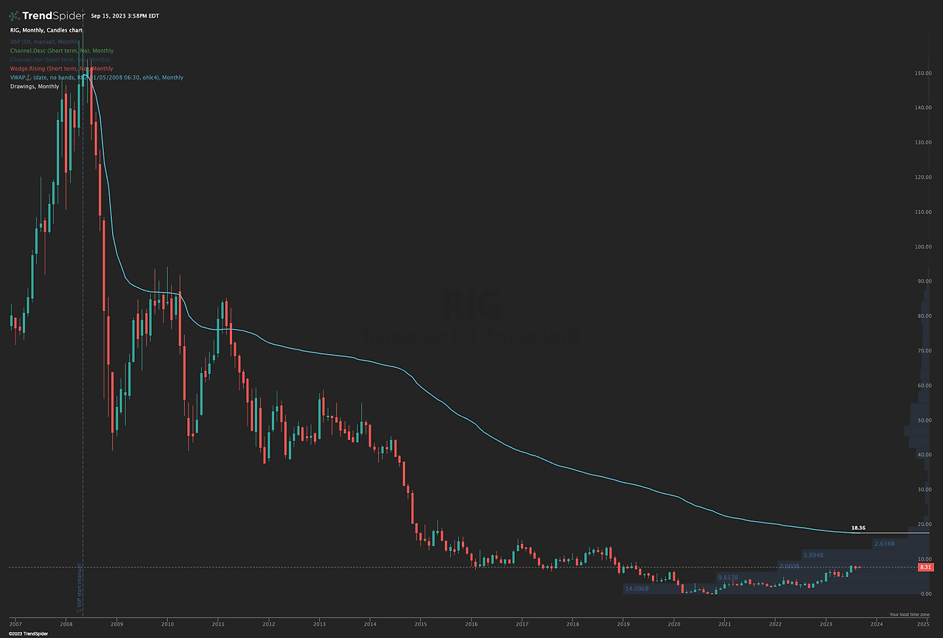The image size is (943, 638).
Task: Open the ©2023 TrendSpider copyright link
Action: click(29, 633)
